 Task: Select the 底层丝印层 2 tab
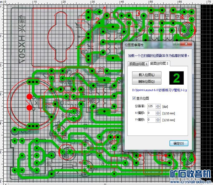click(159, 63)
